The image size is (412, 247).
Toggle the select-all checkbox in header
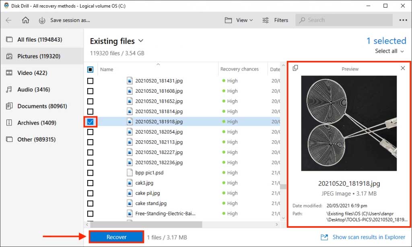90,69
